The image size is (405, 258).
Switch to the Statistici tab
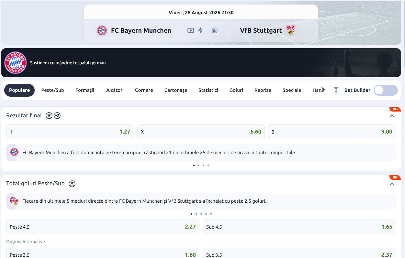click(208, 90)
